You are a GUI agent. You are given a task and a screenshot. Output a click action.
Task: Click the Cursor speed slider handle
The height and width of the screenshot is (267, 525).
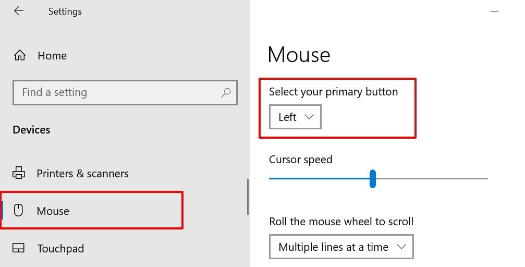tap(373, 178)
